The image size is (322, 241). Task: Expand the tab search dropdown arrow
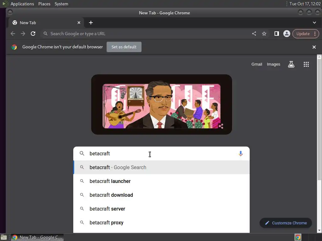[314, 23]
